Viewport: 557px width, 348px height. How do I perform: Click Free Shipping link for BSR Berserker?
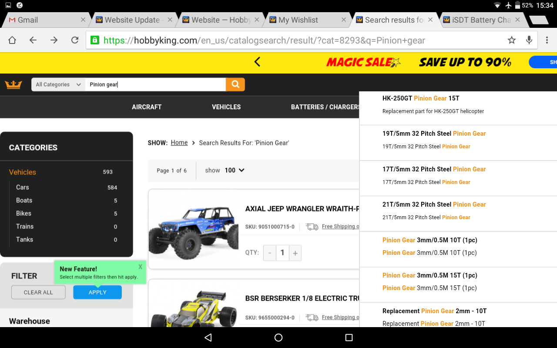(341, 318)
